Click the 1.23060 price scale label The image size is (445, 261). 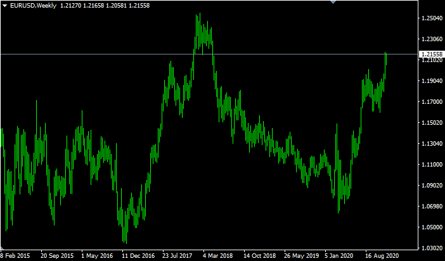432,39
